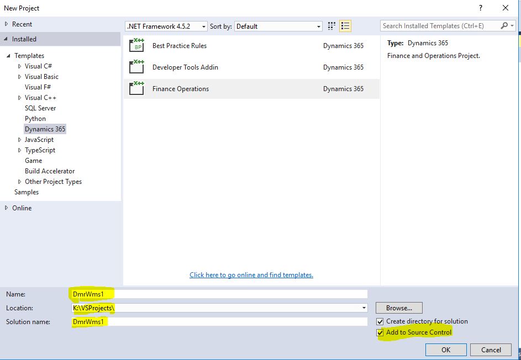Expand the Visual Basic node
The width and height of the screenshot is (521, 360).
tap(19, 77)
